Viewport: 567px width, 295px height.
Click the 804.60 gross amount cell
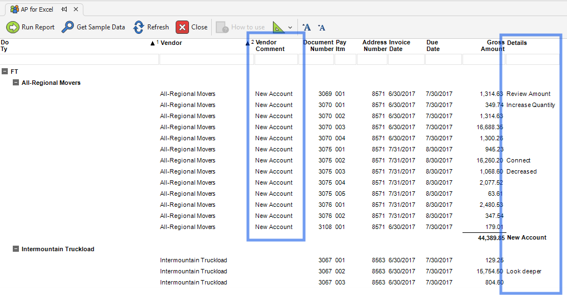point(494,282)
